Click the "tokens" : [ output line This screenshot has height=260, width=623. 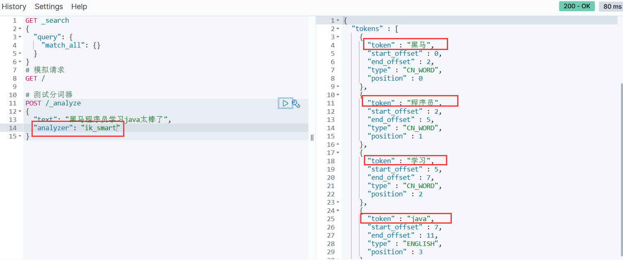[x=375, y=29]
